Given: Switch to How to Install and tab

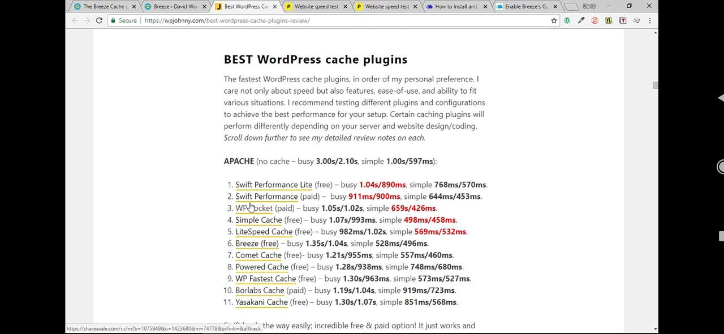Looking at the screenshot, I should (456, 7).
